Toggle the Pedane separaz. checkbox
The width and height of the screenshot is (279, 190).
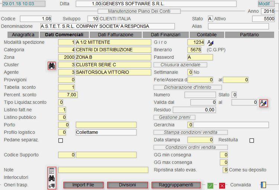(x=61, y=141)
